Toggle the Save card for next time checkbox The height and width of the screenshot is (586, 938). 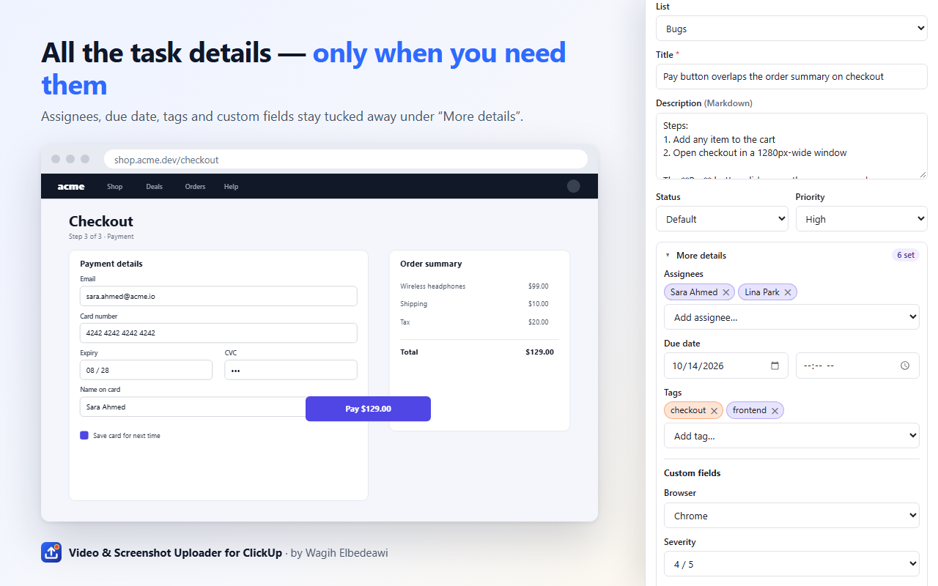click(84, 435)
